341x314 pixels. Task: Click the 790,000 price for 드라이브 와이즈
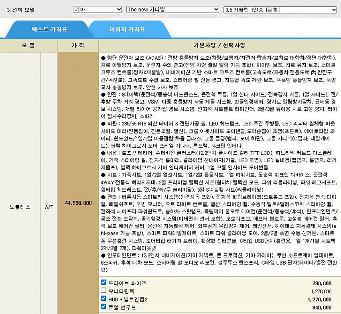321,284
